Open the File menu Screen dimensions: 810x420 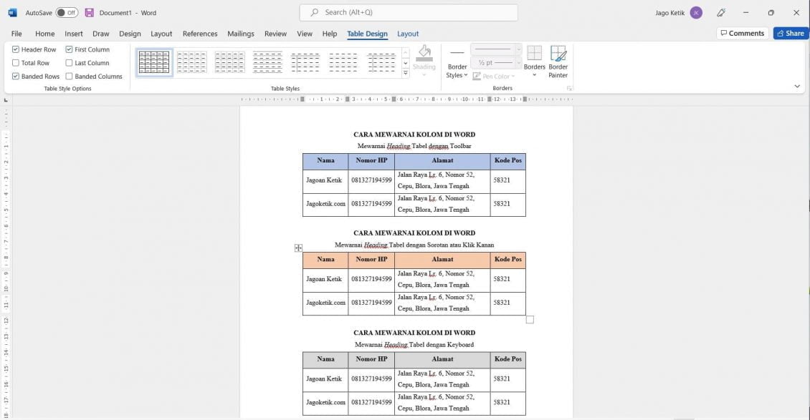point(16,34)
